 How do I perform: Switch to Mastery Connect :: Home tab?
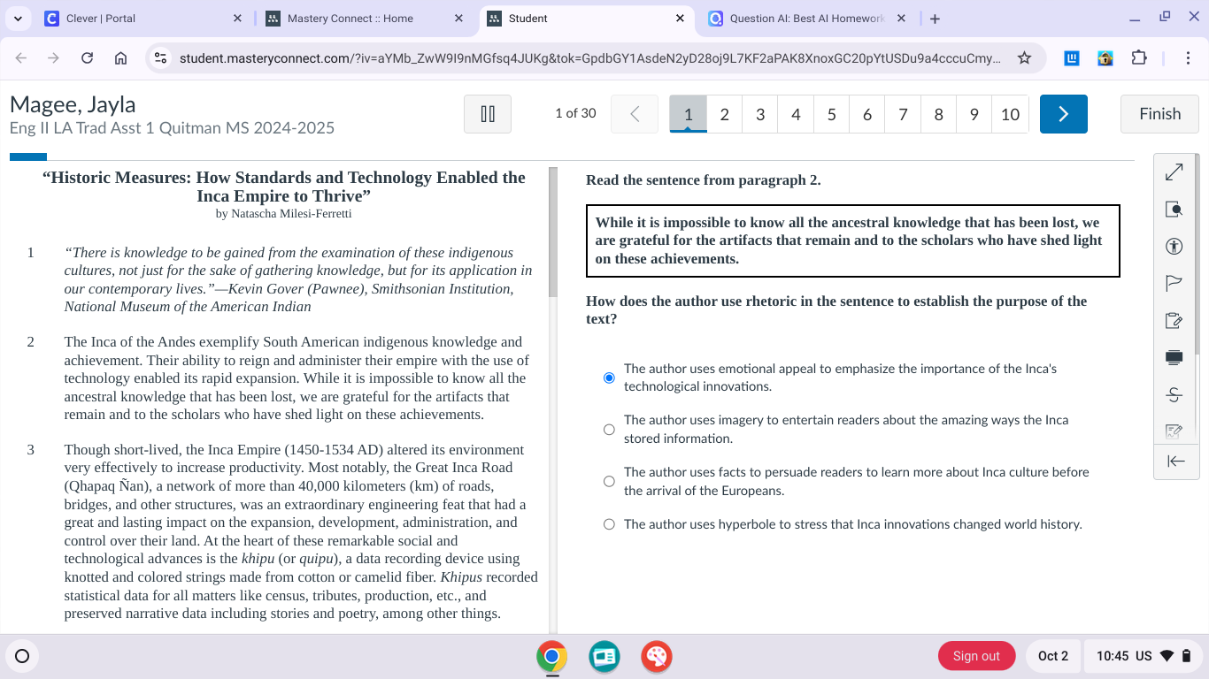pos(365,19)
